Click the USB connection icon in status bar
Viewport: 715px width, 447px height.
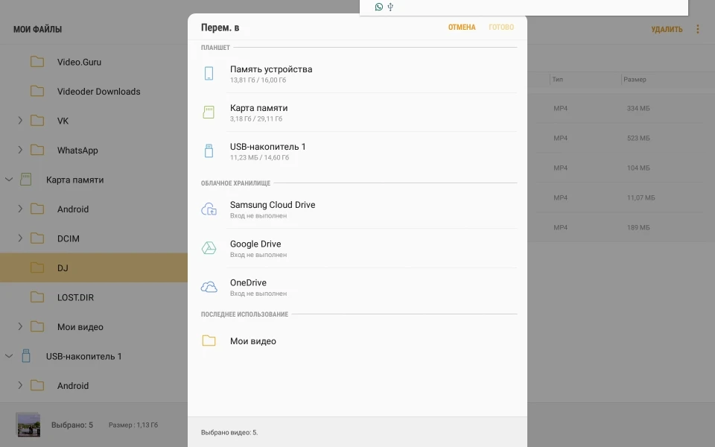pyautogui.click(x=390, y=7)
